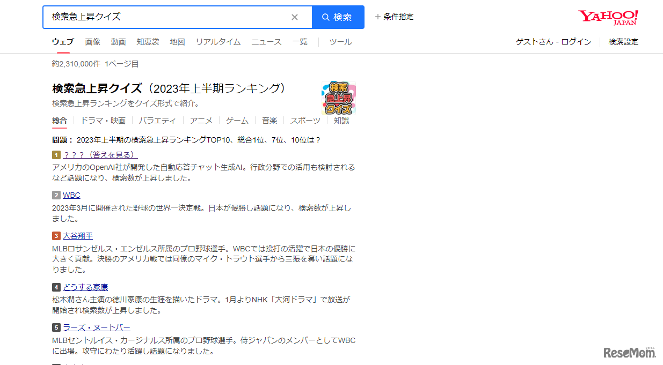This screenshot has width=663, height=365.
Task: Reveal the answer via 答えを見る link
Action: tap(112, 154)
